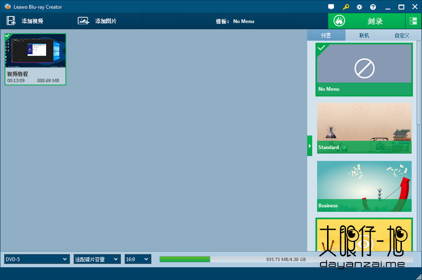This screenshot has width=422, height=280.
Task: Click the 模板: No Menu label
Action: [x=235, y=21]
